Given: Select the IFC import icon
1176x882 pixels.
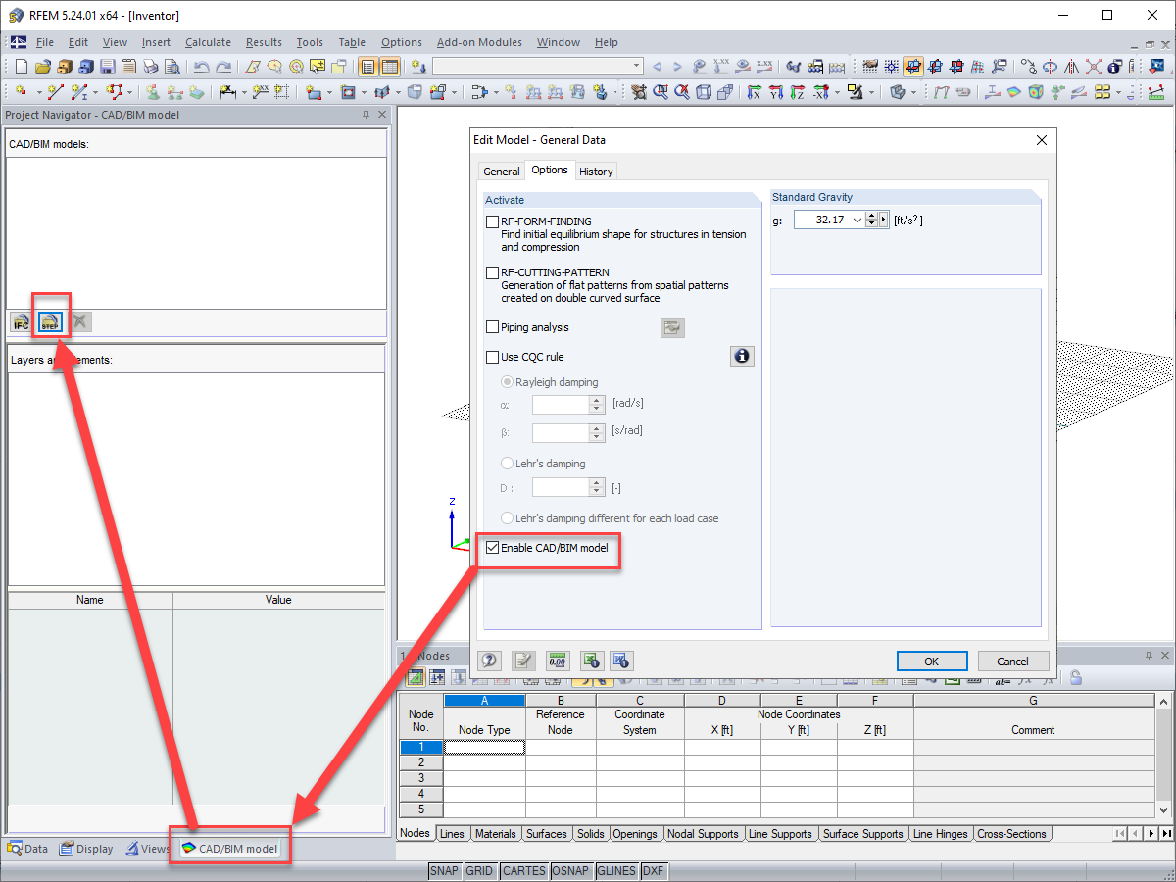Looking at the screenshot, I should click(x=20, y=321).
